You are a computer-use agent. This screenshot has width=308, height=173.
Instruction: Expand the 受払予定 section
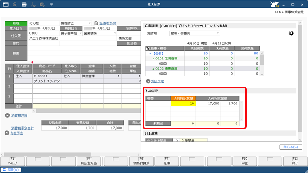pyautogui.click(x=148, y=81)
